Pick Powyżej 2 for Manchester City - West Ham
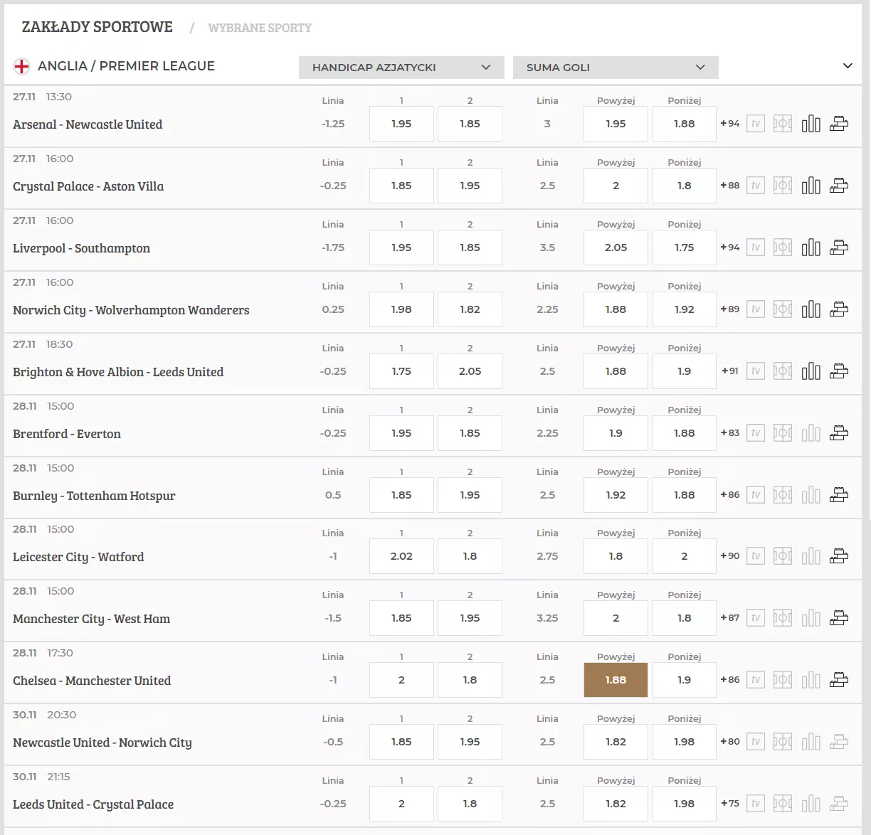The image size is (871, 835). (616, 618)
